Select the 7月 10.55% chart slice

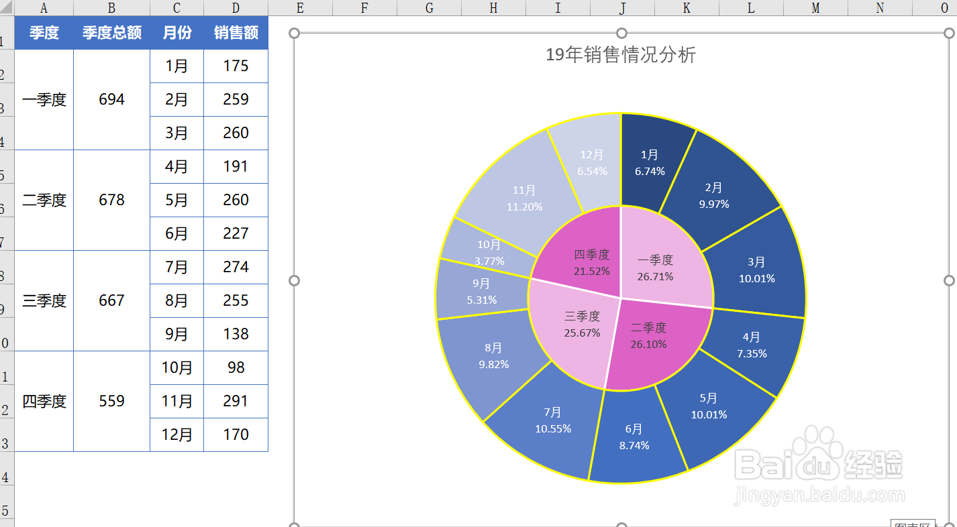553,420
